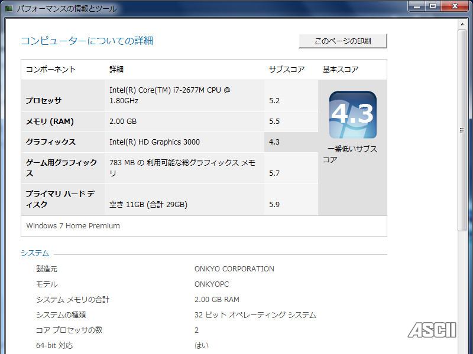The width and height of the screenshot is (473, 354).
Task: Click hard disk subscore 5.9
Action: pos(274,205)
